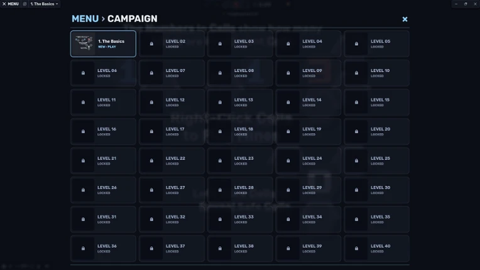The image size is (480, 270).
Task: Click the lock icon on Level 26
Action: [83, 190]
